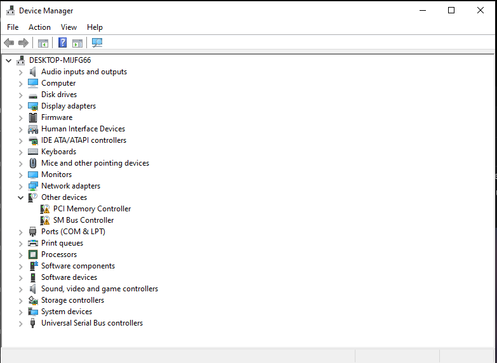
Task: Click the Network adapters icon
Action: coord(32,186)
